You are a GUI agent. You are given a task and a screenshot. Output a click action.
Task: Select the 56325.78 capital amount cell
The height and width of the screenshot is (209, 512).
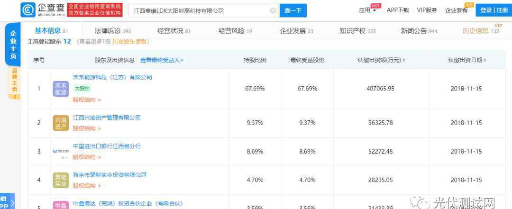click(x=381, y=123)
